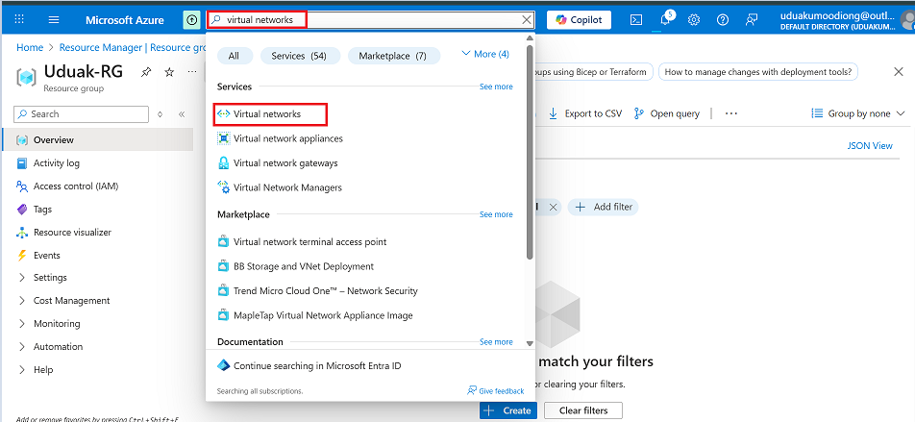The height and width of the screenshot is (422, 915).
Task: Open the Azure apps grid icon
Action: coord(19,20)
